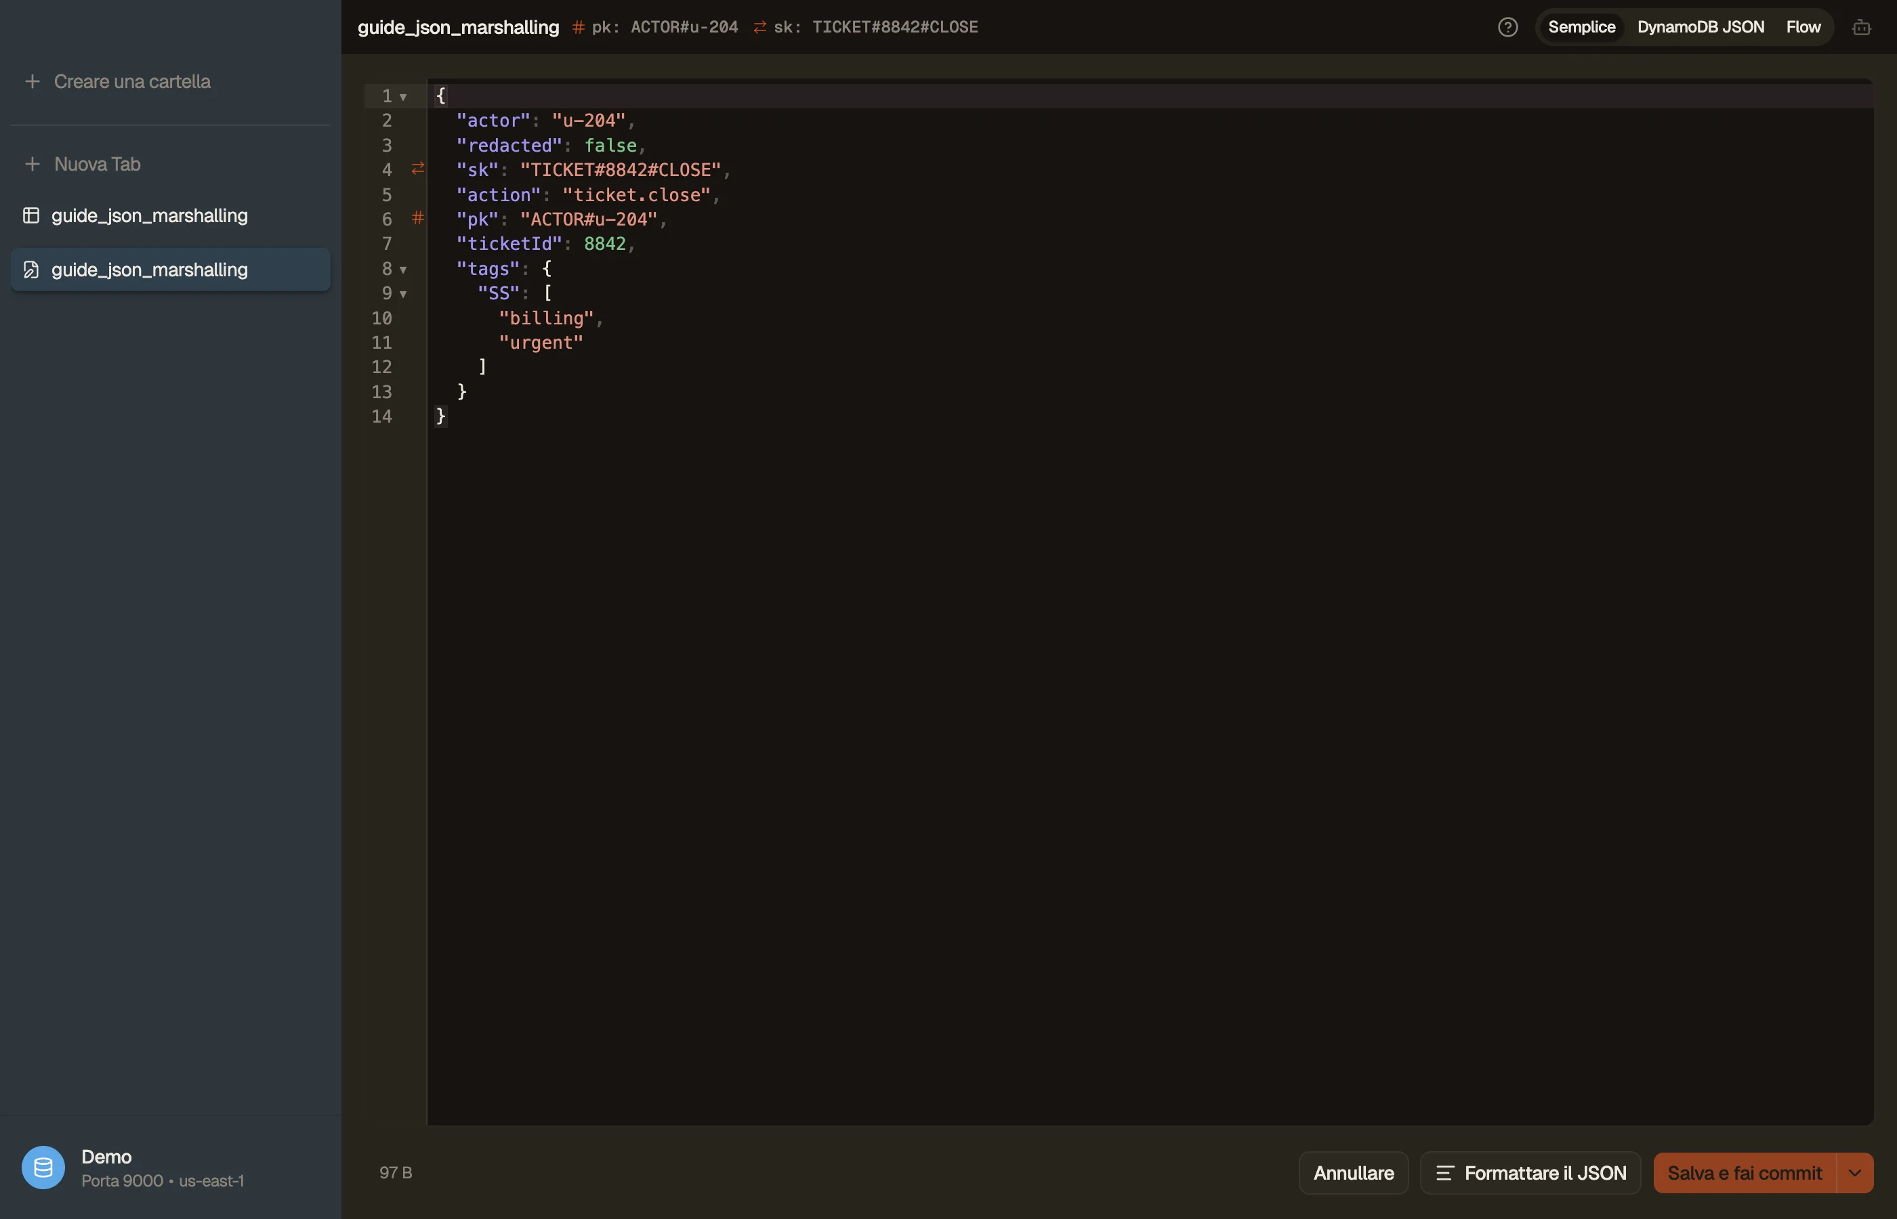Open the Salva e fai commit dropdown arrow
Viewport: 1897px width, 1219px height.
1855,1173
